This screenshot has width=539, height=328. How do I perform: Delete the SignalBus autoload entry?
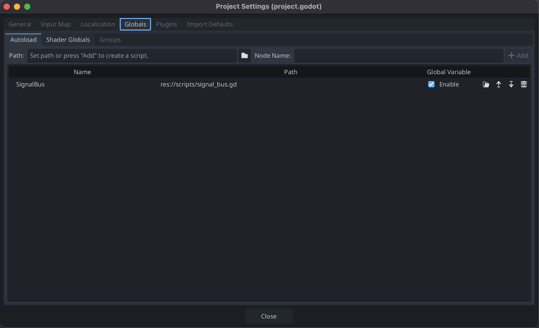[524, 84]
